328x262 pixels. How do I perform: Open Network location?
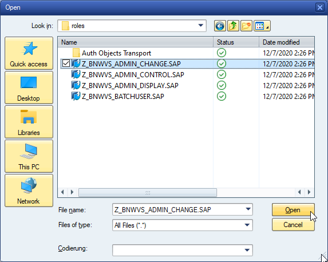pos(29,190)
